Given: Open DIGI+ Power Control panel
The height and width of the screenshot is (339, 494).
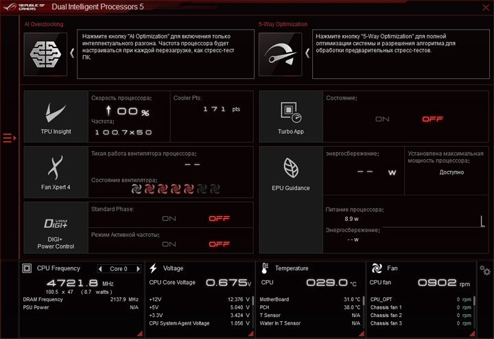Looking at the screenshot, I should point(56,228).
